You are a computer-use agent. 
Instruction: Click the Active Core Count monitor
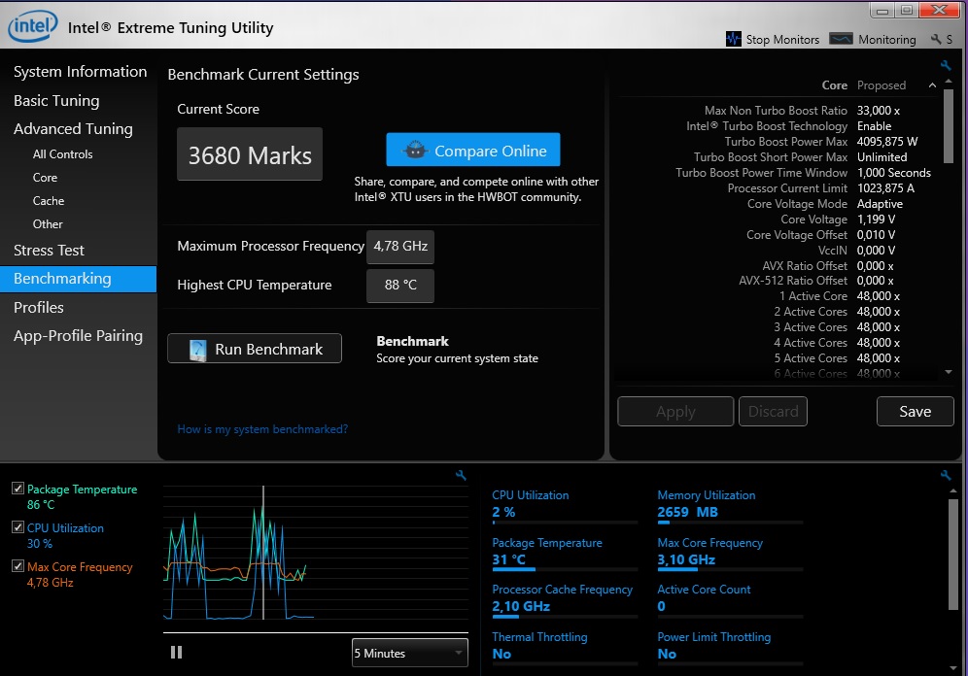(x=730, y=599)
